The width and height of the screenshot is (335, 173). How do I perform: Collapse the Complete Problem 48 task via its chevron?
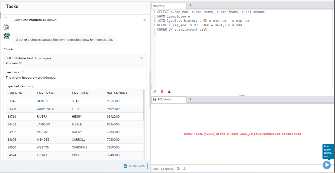(144, 20)
